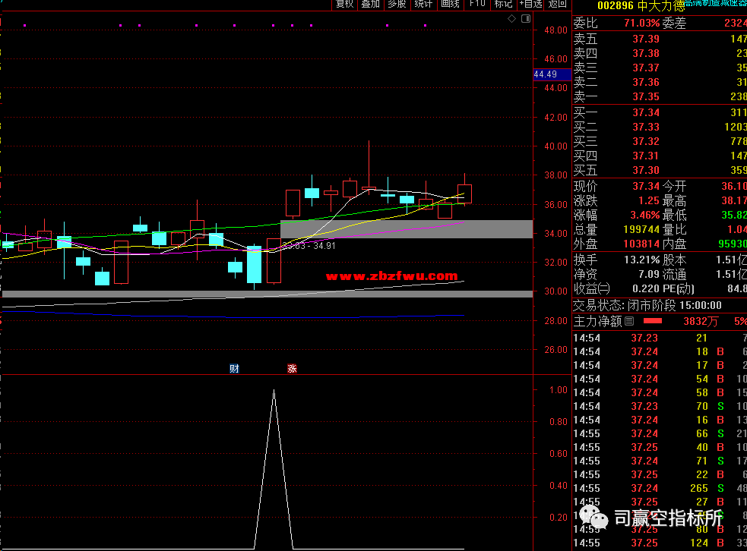
Task: Click the large cyan bearish candlestick
Action: (254, 265)
